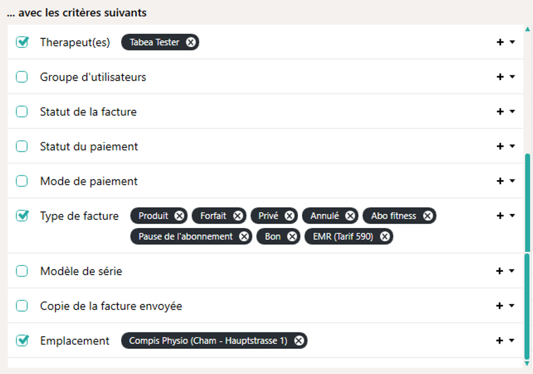This screenshot has height=374, width=533.
Task: Click the plus button for Emplacement
Action: (500, 341)
